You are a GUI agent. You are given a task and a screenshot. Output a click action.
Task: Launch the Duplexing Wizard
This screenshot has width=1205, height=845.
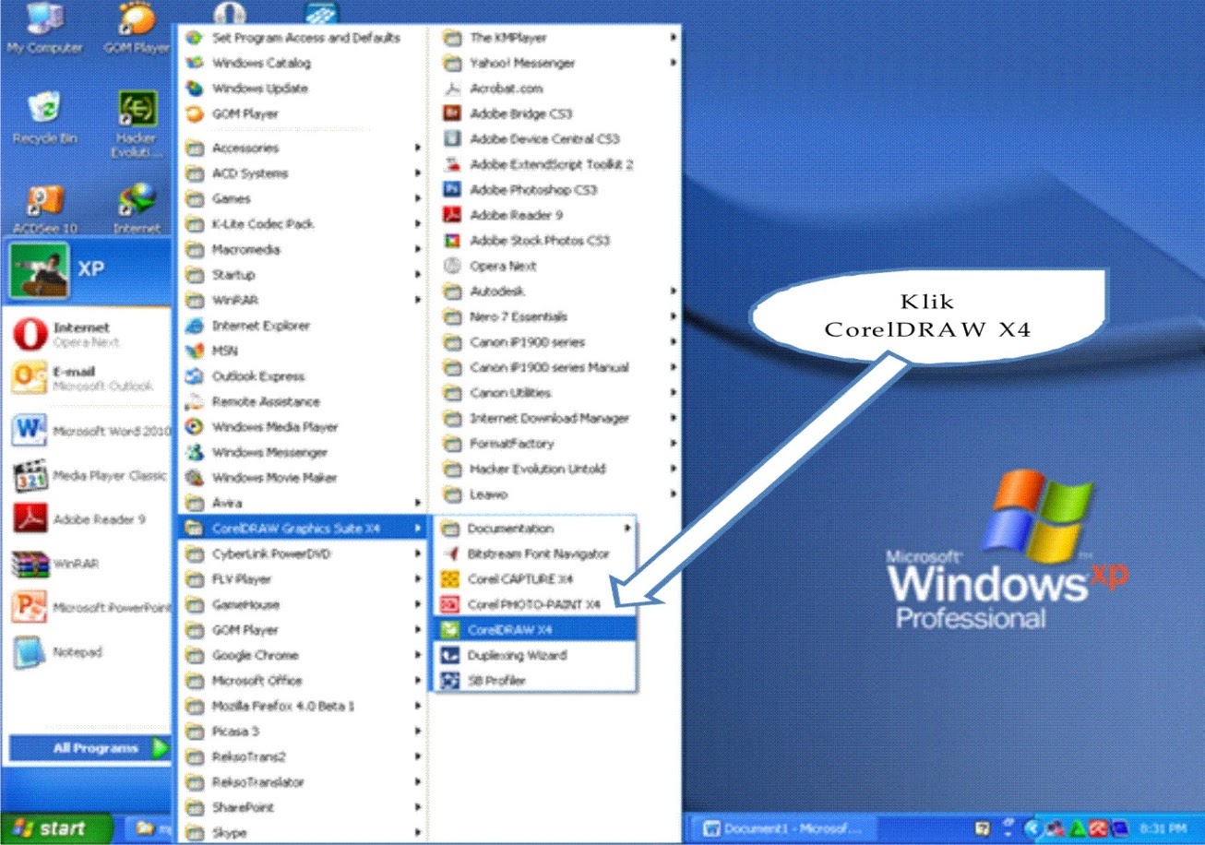[x=535, y=655]
